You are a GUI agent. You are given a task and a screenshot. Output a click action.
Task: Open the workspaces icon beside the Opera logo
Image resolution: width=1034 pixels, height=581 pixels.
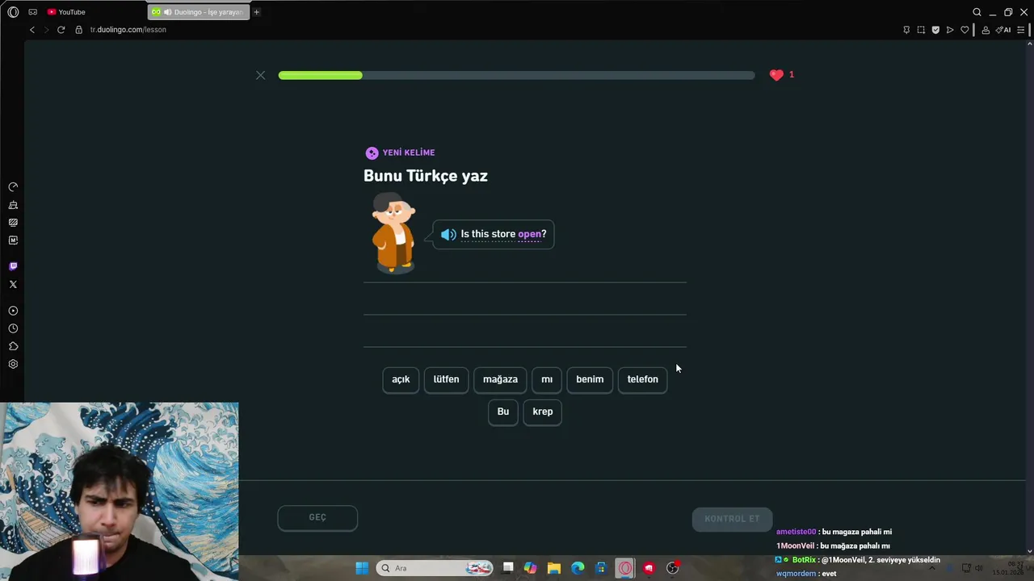pos(32,12)
